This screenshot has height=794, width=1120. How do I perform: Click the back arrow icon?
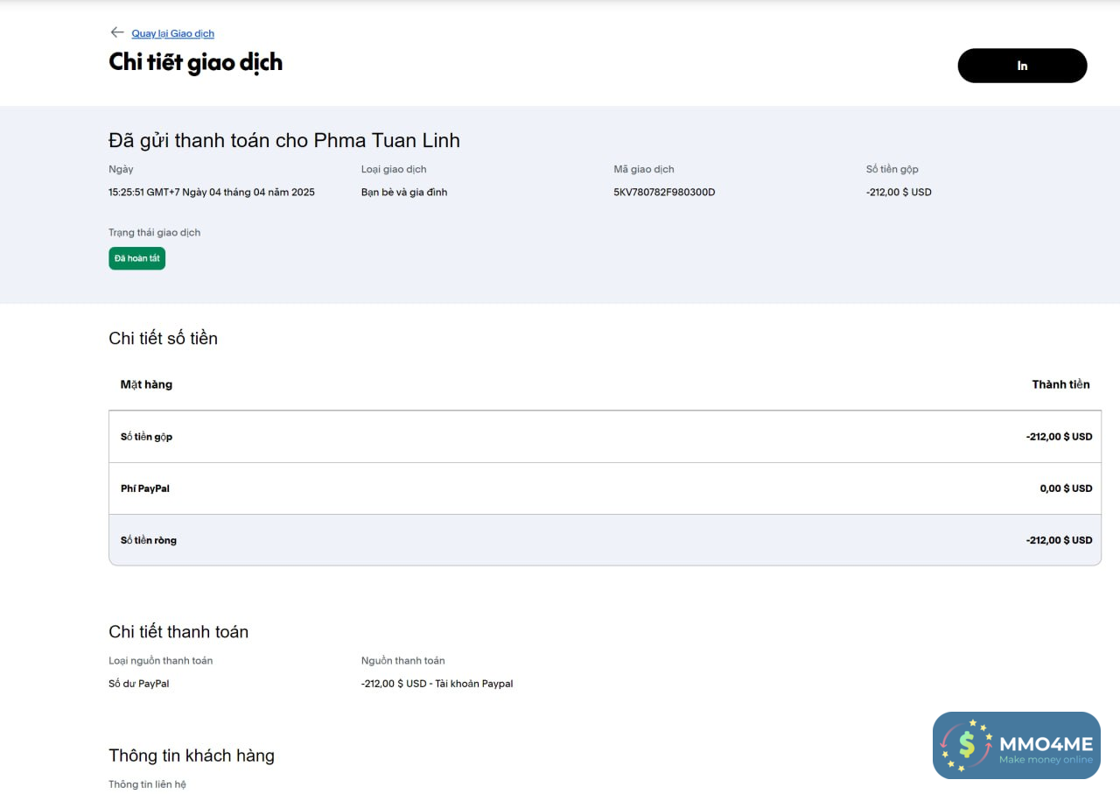coord(116,32)
